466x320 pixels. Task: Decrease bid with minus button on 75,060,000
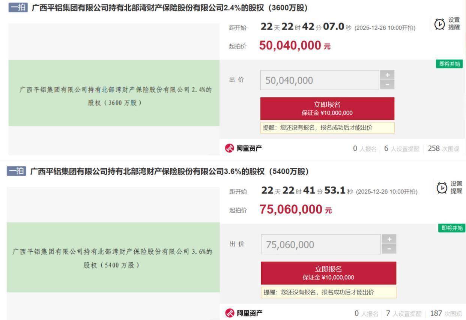point(389,249)
